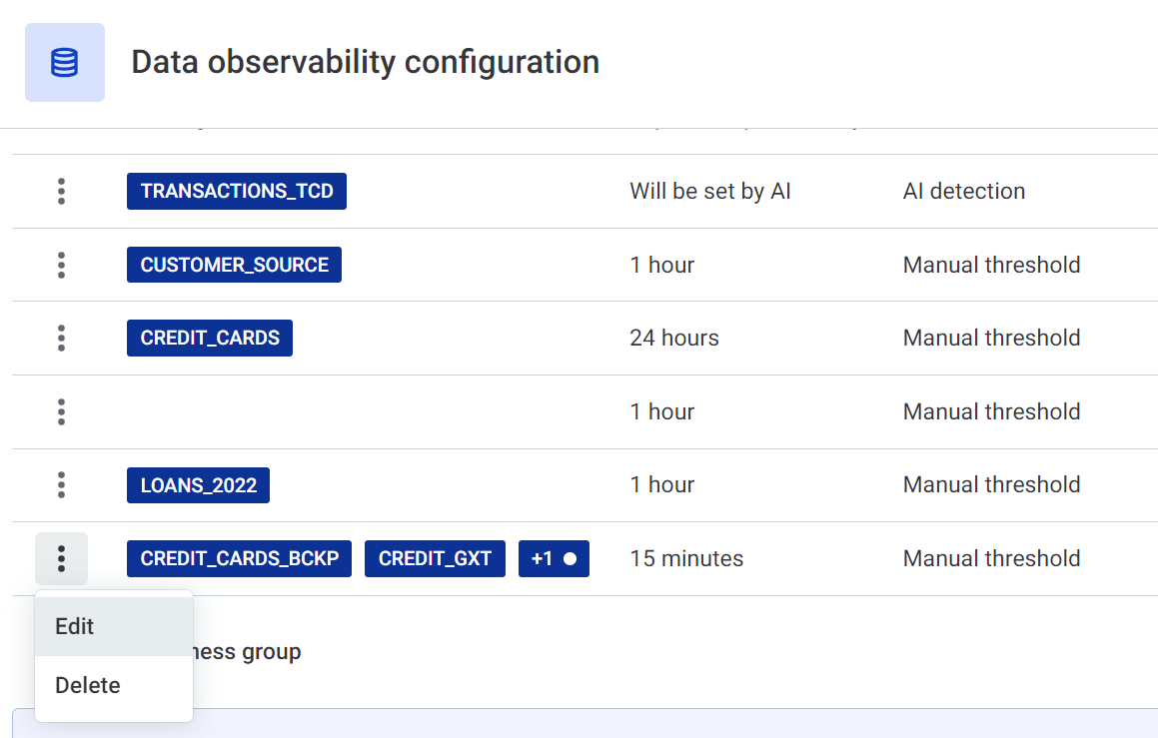Close the active three-dot menu for CREDIT_CARDS_BCKP row
The height and width of the screenshot is (738, 1158).
(61, 558)
